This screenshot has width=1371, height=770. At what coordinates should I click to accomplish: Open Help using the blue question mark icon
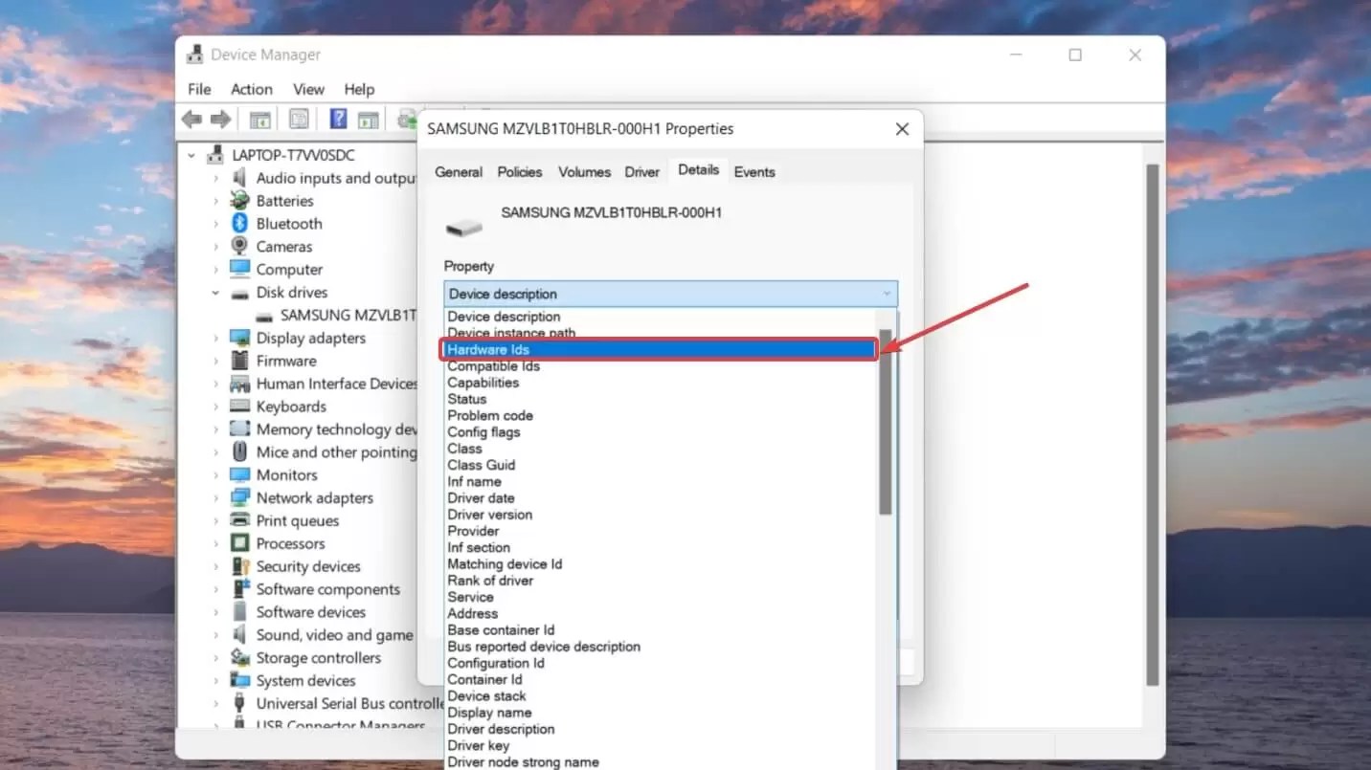[337, 118]
